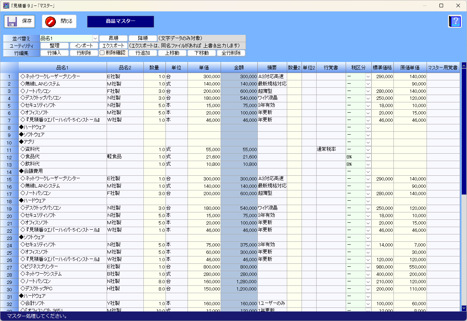Open 税区分 dropdown in row 27 ビジネスプリンター

368,267
